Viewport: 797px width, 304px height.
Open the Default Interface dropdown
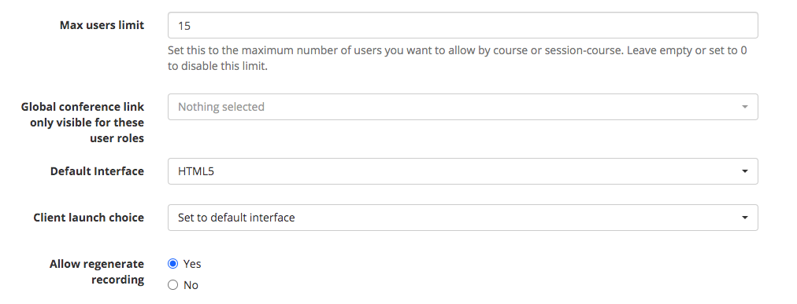(x=462, y=171)
